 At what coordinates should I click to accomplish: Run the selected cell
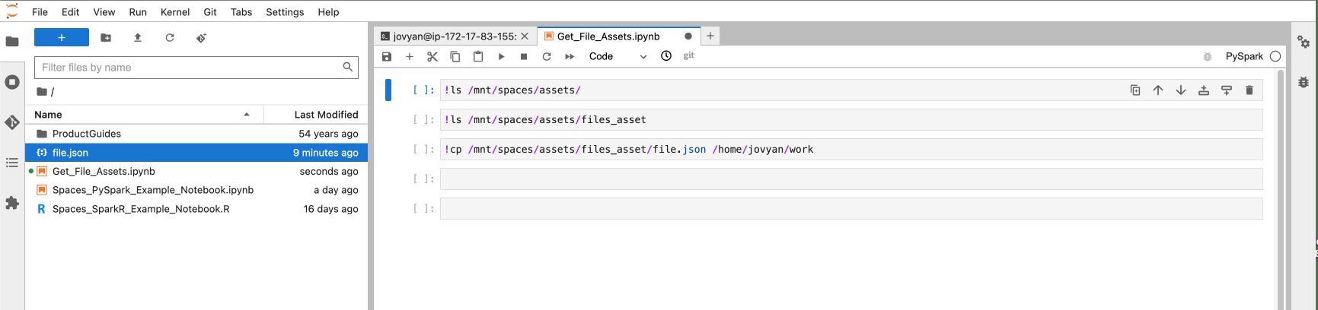(x=501, y=56)
